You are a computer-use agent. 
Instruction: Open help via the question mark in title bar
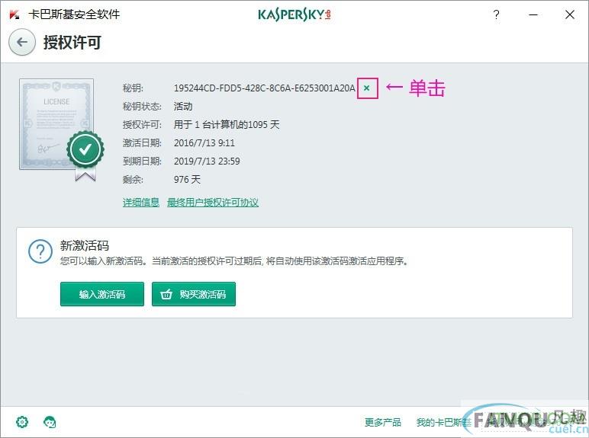(496, 15)
